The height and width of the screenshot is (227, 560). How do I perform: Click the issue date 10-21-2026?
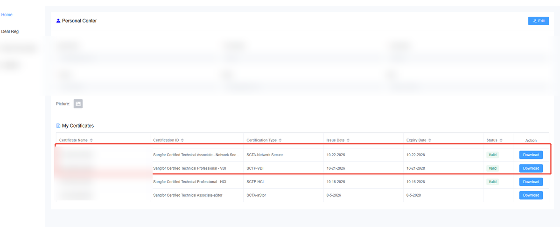(x=336, y=168)
